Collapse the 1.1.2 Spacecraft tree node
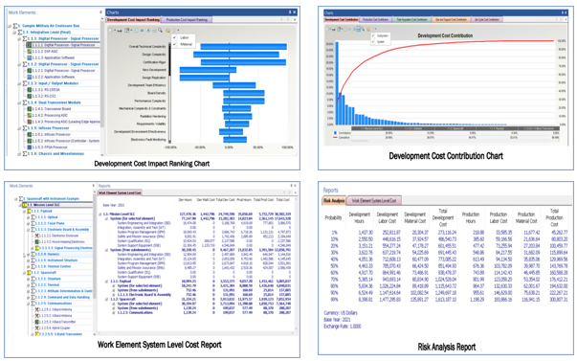 tap(24, 273)
